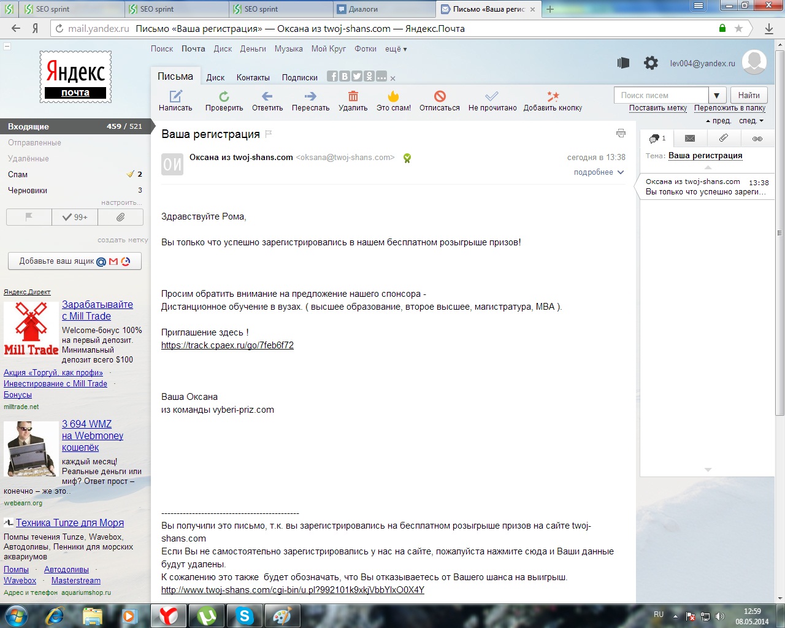
Task: Open thread message from Оксана at 13:38
Action: click(707, 186)
